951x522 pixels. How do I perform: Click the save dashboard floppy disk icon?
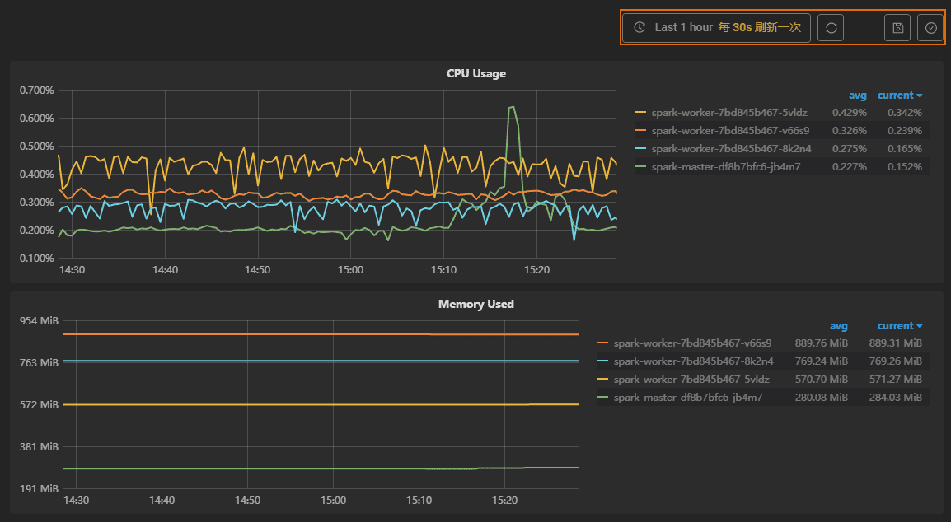coord(897,27)
